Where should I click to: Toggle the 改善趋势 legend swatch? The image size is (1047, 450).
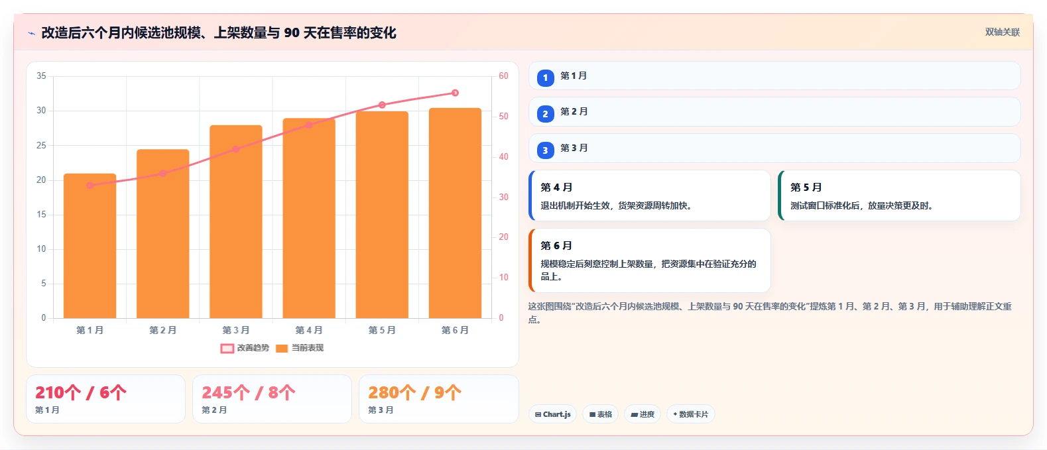tap(227, 348)
